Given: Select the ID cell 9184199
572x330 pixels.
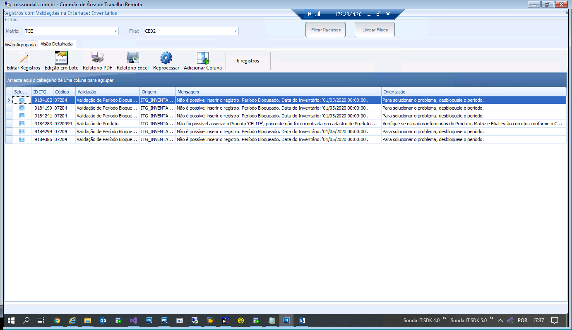Looking at the screenshot, I should tap(42, 108).
